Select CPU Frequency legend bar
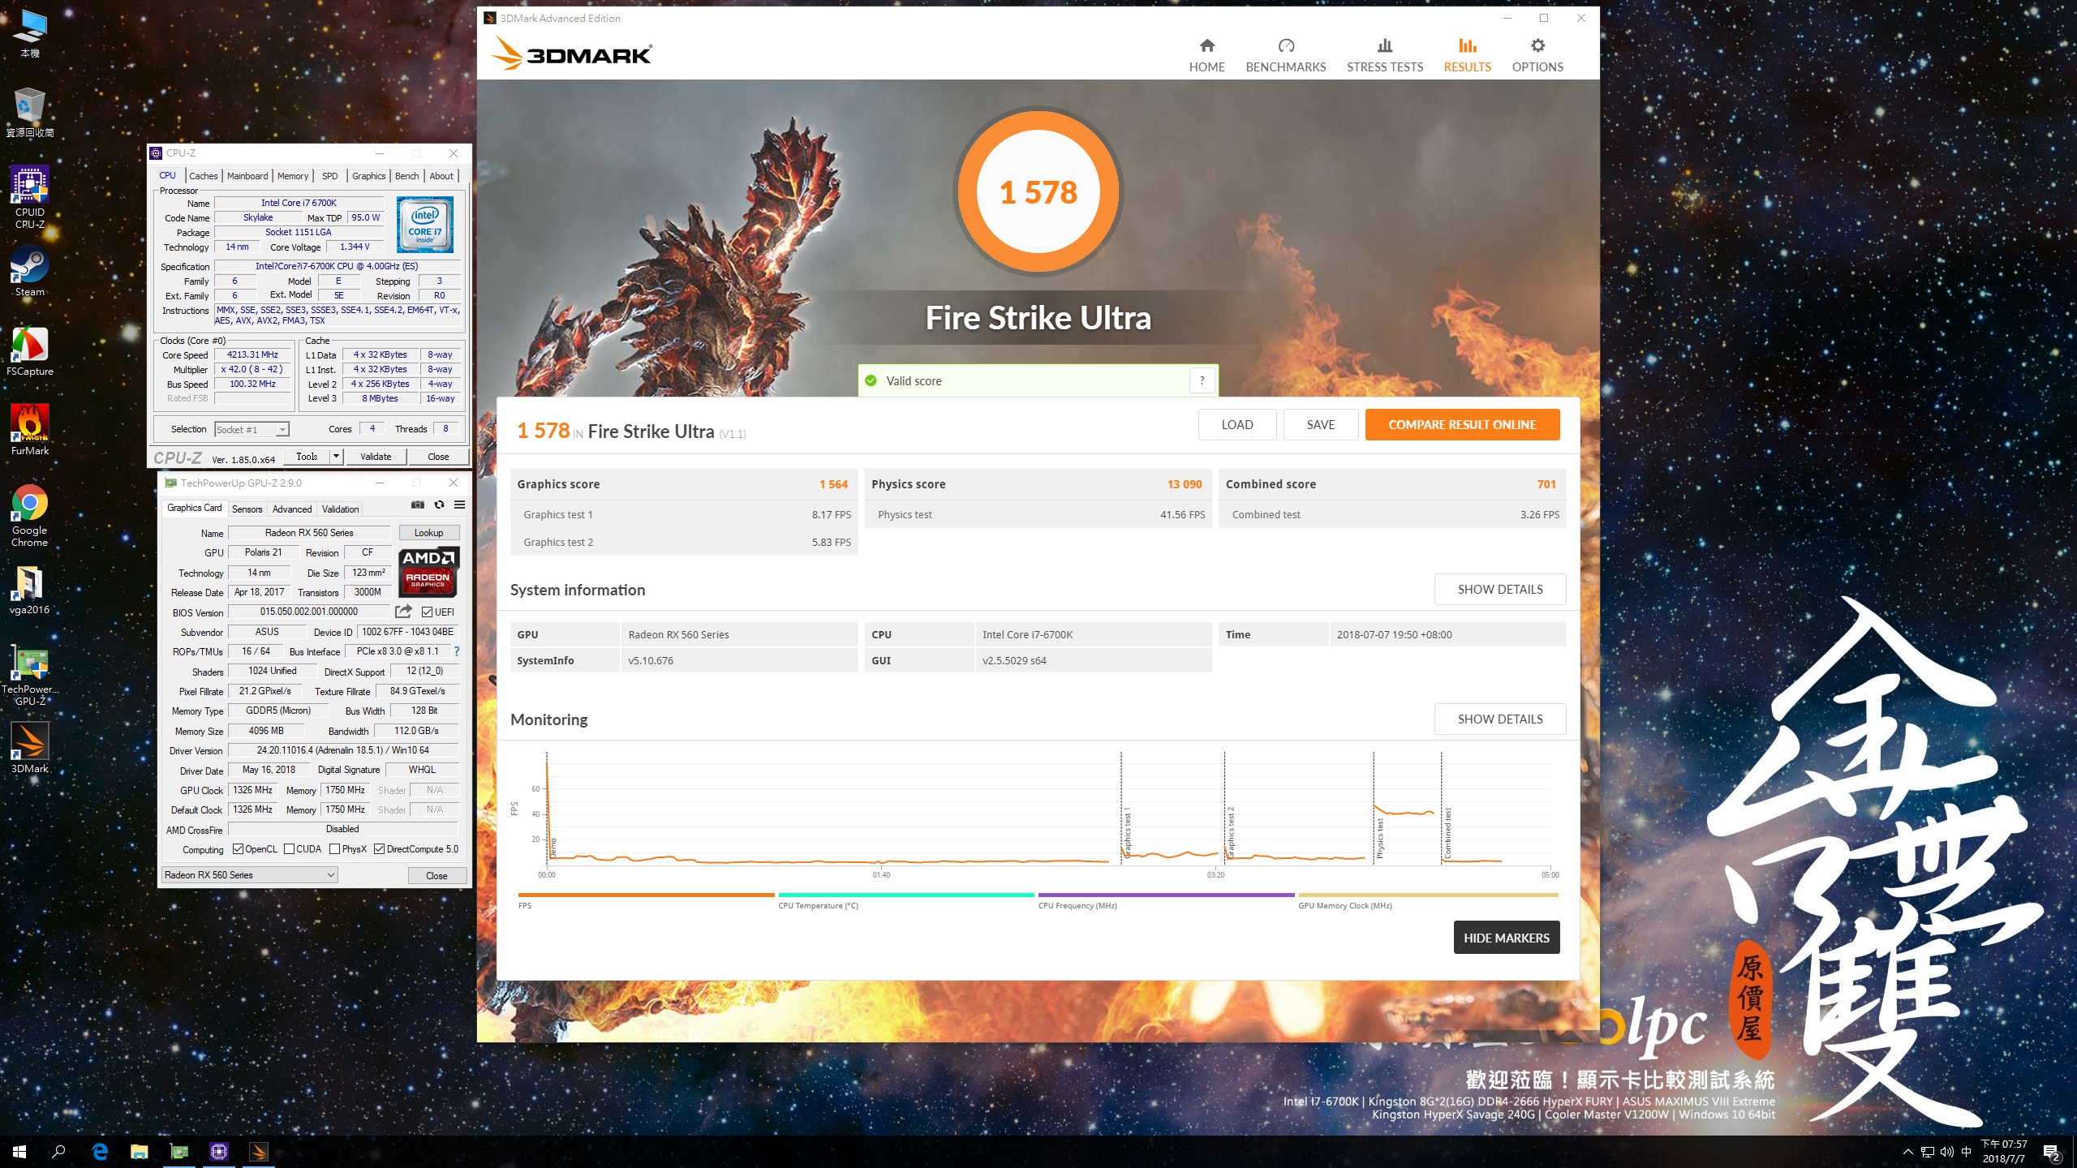The height and width of the screenshot is (1168, 2077). tap(1166, 895)
